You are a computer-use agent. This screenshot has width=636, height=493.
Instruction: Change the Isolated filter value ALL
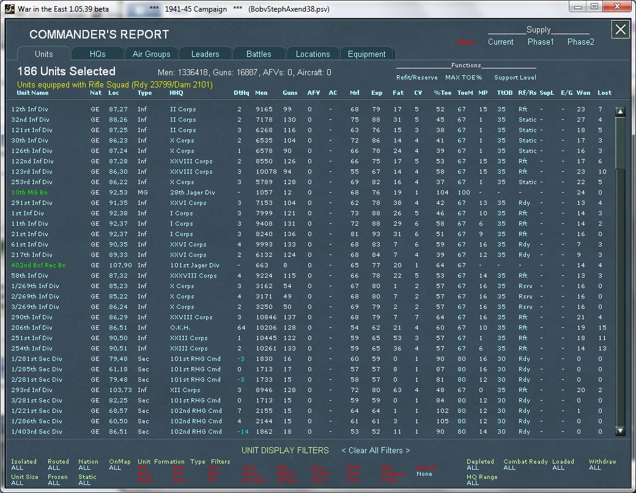tap(17, 468)
